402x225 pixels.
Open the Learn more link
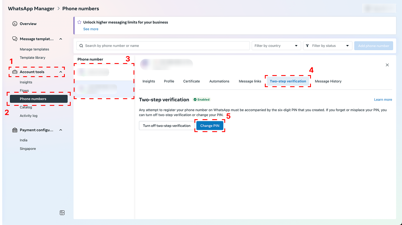click(383, 99)
